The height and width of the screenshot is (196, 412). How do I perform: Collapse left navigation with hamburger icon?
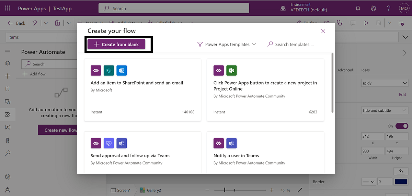tap(8, 51)
